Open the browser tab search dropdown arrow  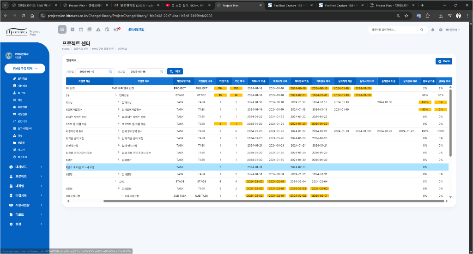coord(5,5)
